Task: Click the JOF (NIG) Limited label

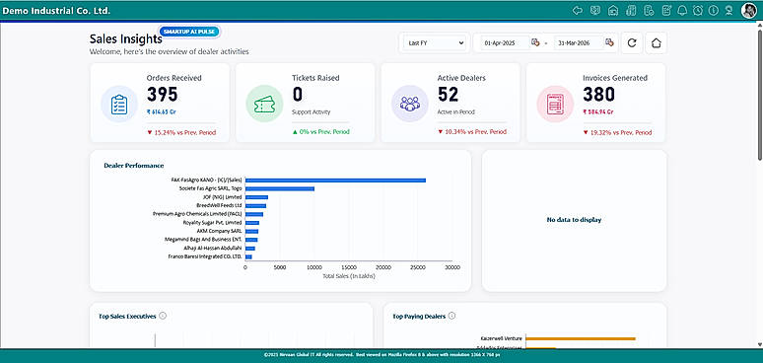Action: click(222, 197)
